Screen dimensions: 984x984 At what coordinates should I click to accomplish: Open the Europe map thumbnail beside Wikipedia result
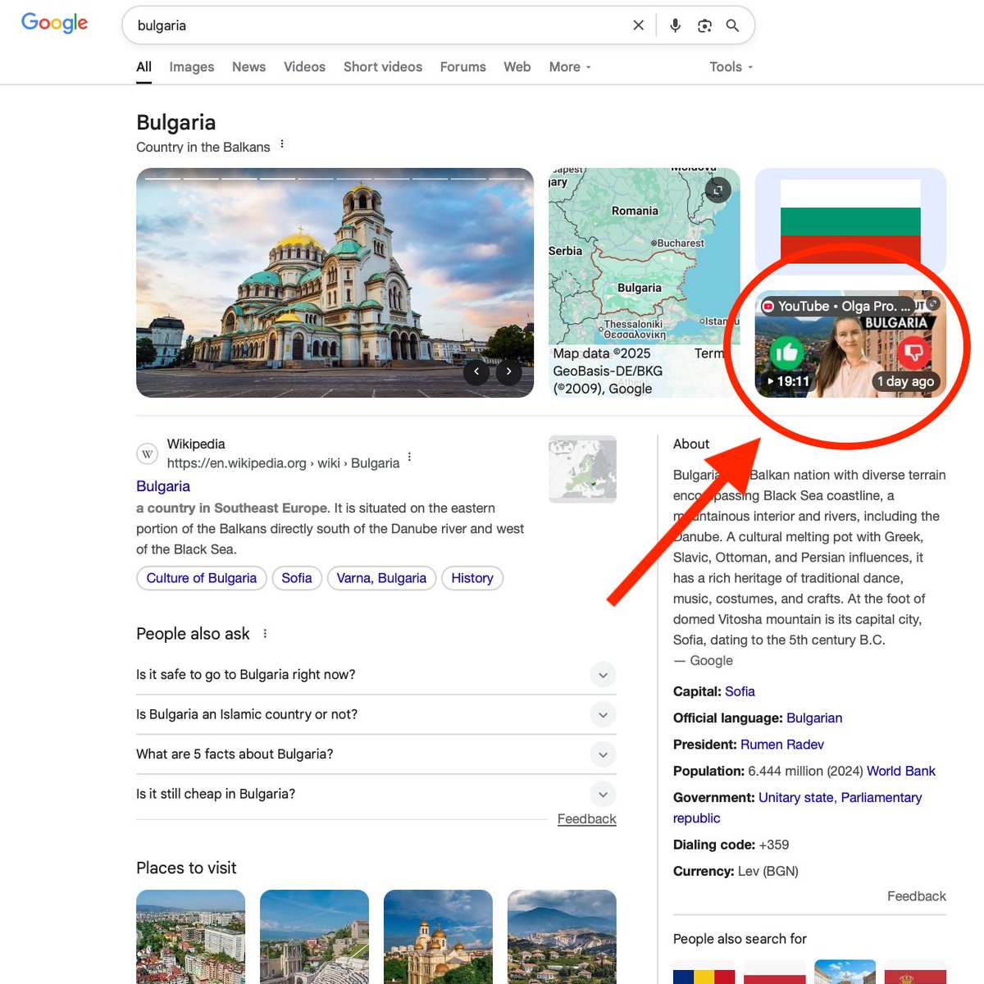[582, 469]
